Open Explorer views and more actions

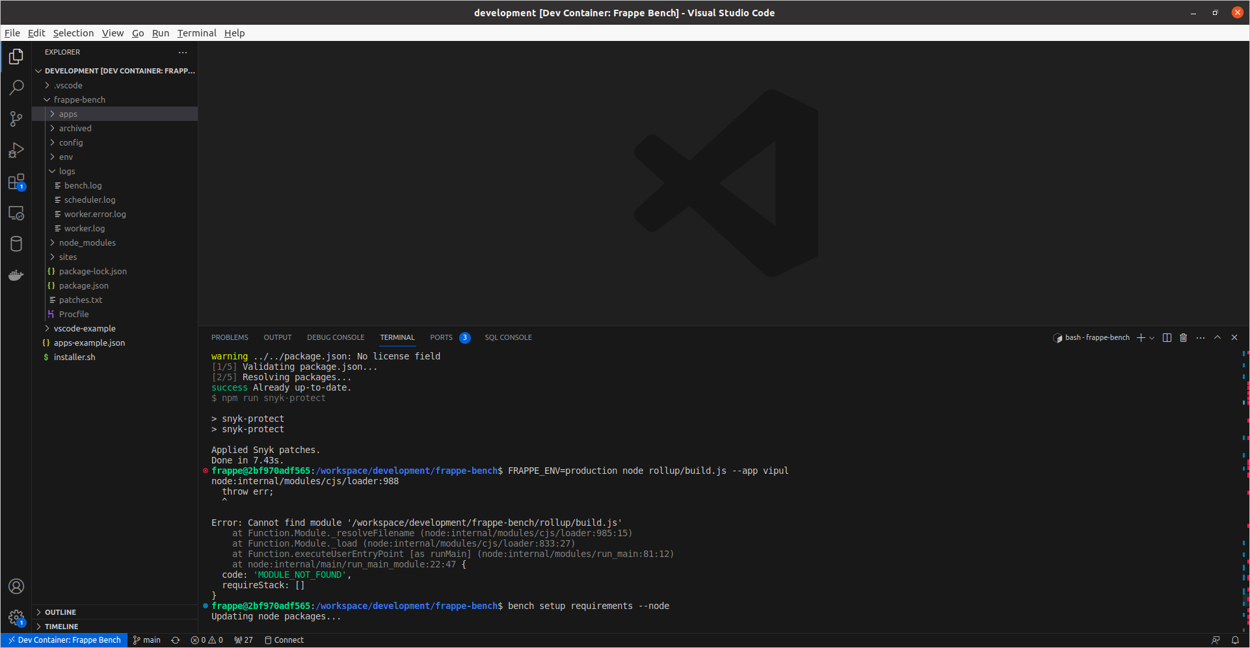183,52
